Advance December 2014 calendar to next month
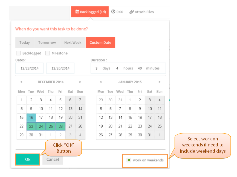The width and height of the screenshot is (237, 177). (x=80, y=82)
